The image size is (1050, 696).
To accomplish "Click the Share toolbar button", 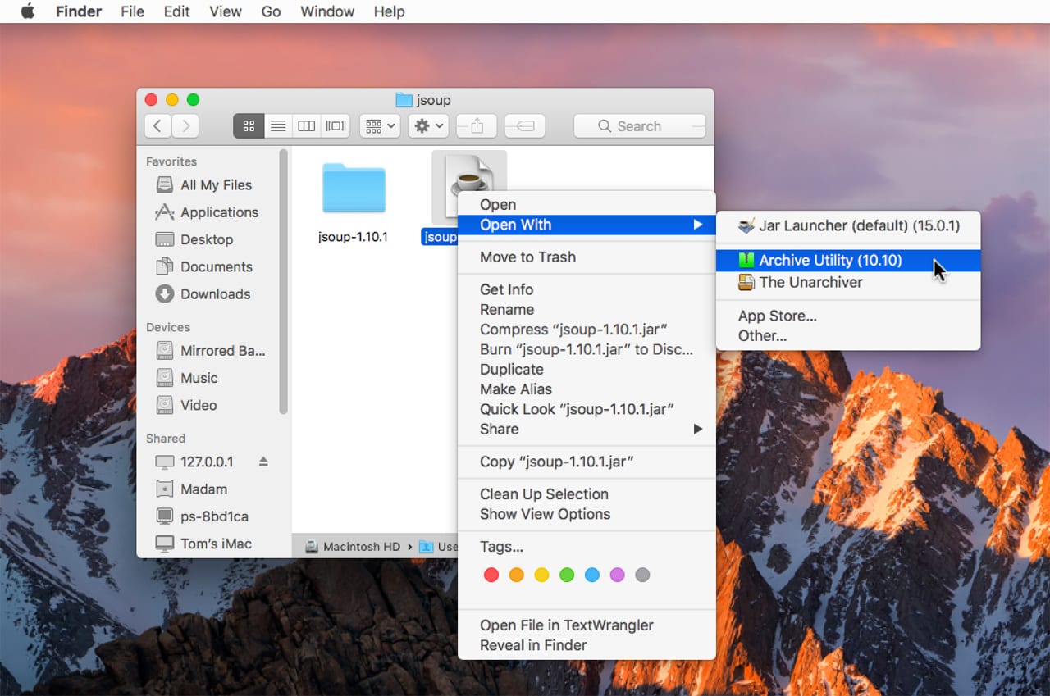I will point(477,126).
